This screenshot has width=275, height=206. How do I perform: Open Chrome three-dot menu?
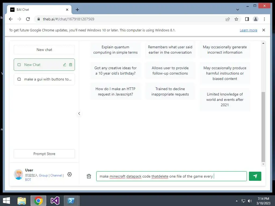pos(264,19)
